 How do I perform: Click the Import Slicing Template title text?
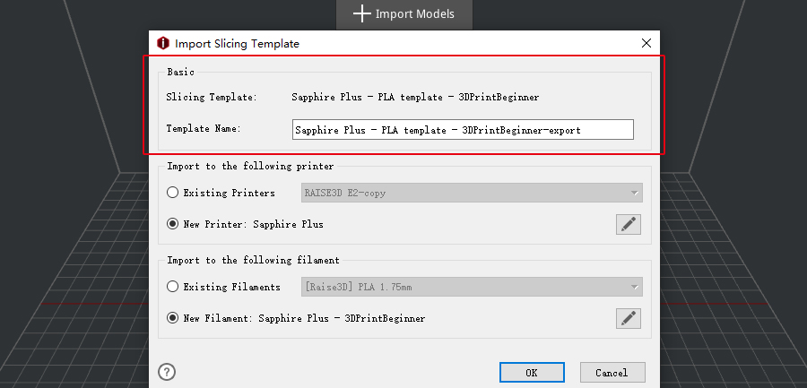coord(237,44)
